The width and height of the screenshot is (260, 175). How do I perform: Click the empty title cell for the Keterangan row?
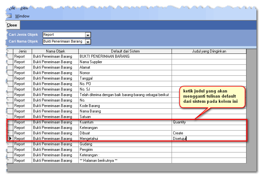(209, 128)
